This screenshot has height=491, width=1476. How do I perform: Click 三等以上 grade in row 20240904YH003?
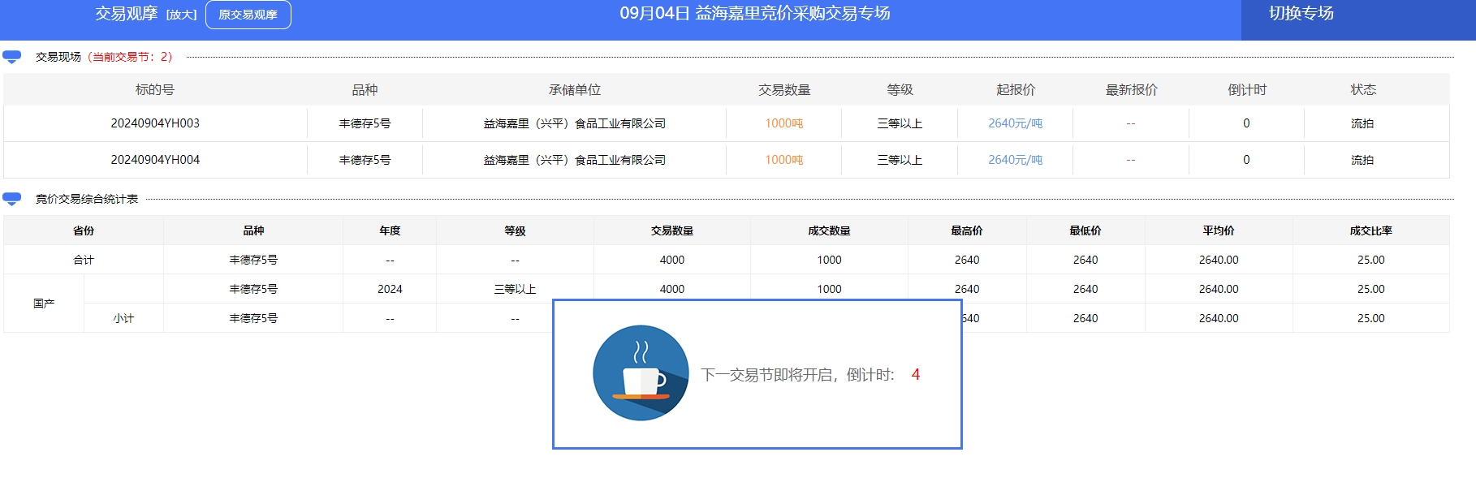pos(900,123)
